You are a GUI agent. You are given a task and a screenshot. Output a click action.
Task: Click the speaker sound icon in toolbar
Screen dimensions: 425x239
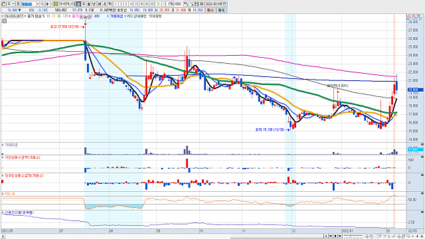tap(47, 4)
